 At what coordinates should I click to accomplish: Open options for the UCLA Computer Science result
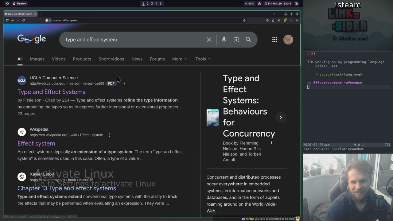tap(124, 83)
